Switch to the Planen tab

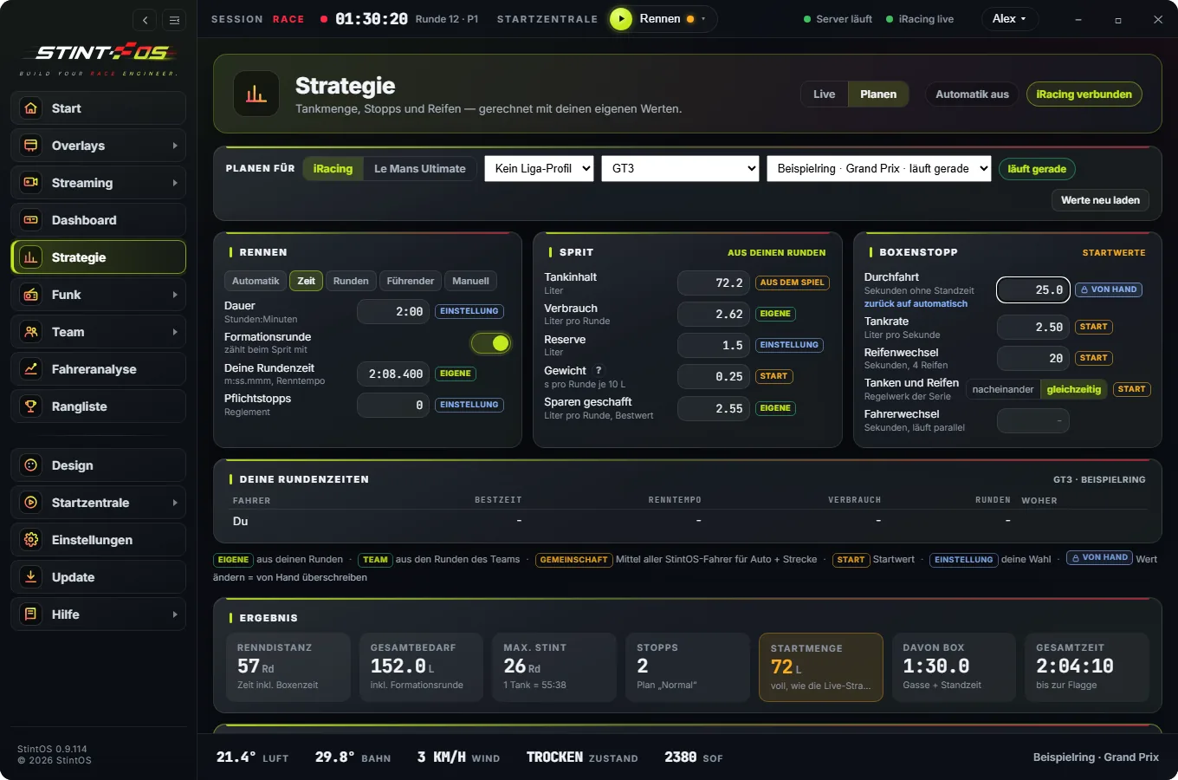(878, 94)
